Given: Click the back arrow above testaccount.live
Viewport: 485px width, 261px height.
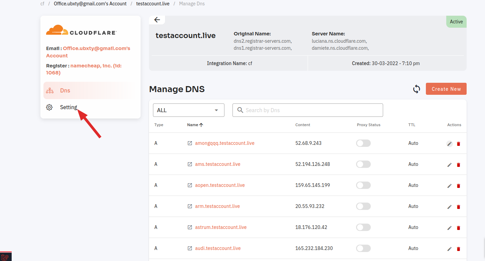Looking at the screenshot, I should tap(157, 20).
